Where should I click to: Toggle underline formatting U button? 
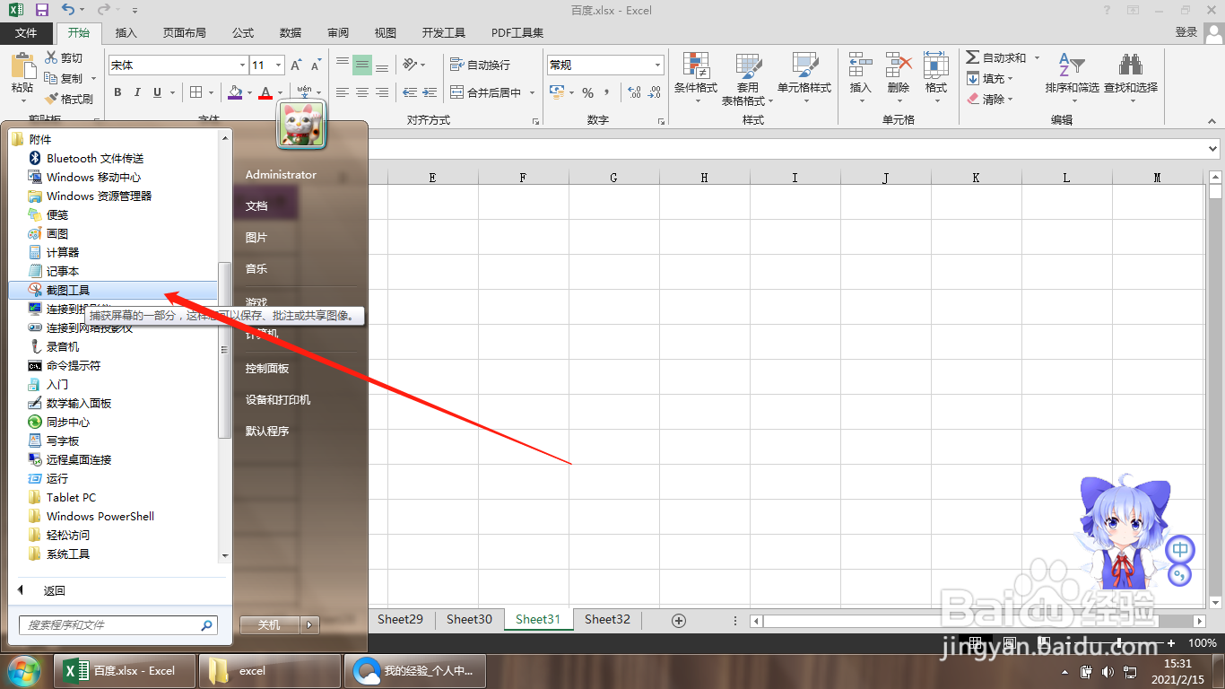click(x=158, y=92)
